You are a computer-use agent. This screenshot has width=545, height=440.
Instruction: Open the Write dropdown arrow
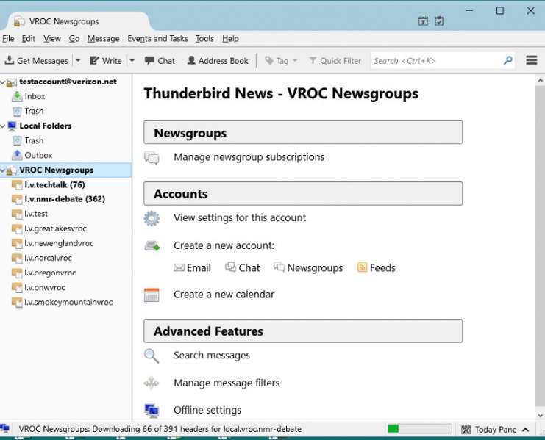pos(132,60)
